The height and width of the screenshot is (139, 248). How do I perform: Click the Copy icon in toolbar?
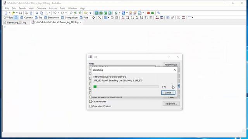(x=41, y=13)
